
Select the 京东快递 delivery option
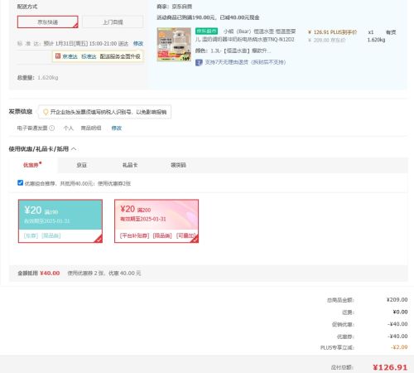[x=48, y=22]
